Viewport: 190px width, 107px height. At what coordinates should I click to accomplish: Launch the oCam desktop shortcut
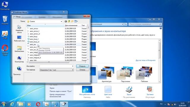[5, 35]
